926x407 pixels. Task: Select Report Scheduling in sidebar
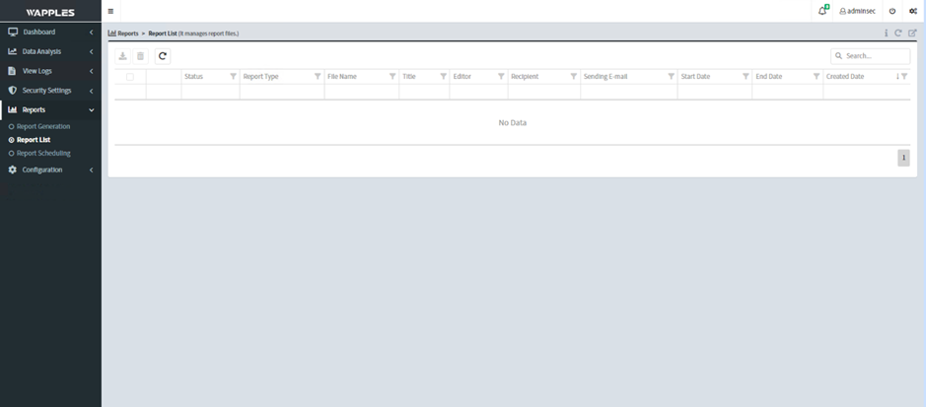click(x=42, y=153)
